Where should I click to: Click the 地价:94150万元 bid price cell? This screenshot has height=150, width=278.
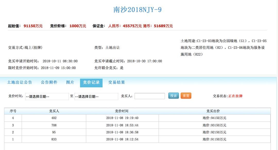(x=214, y=118)
